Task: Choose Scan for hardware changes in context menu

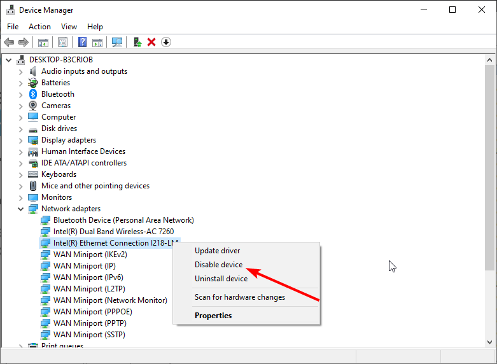Action: 246,297
